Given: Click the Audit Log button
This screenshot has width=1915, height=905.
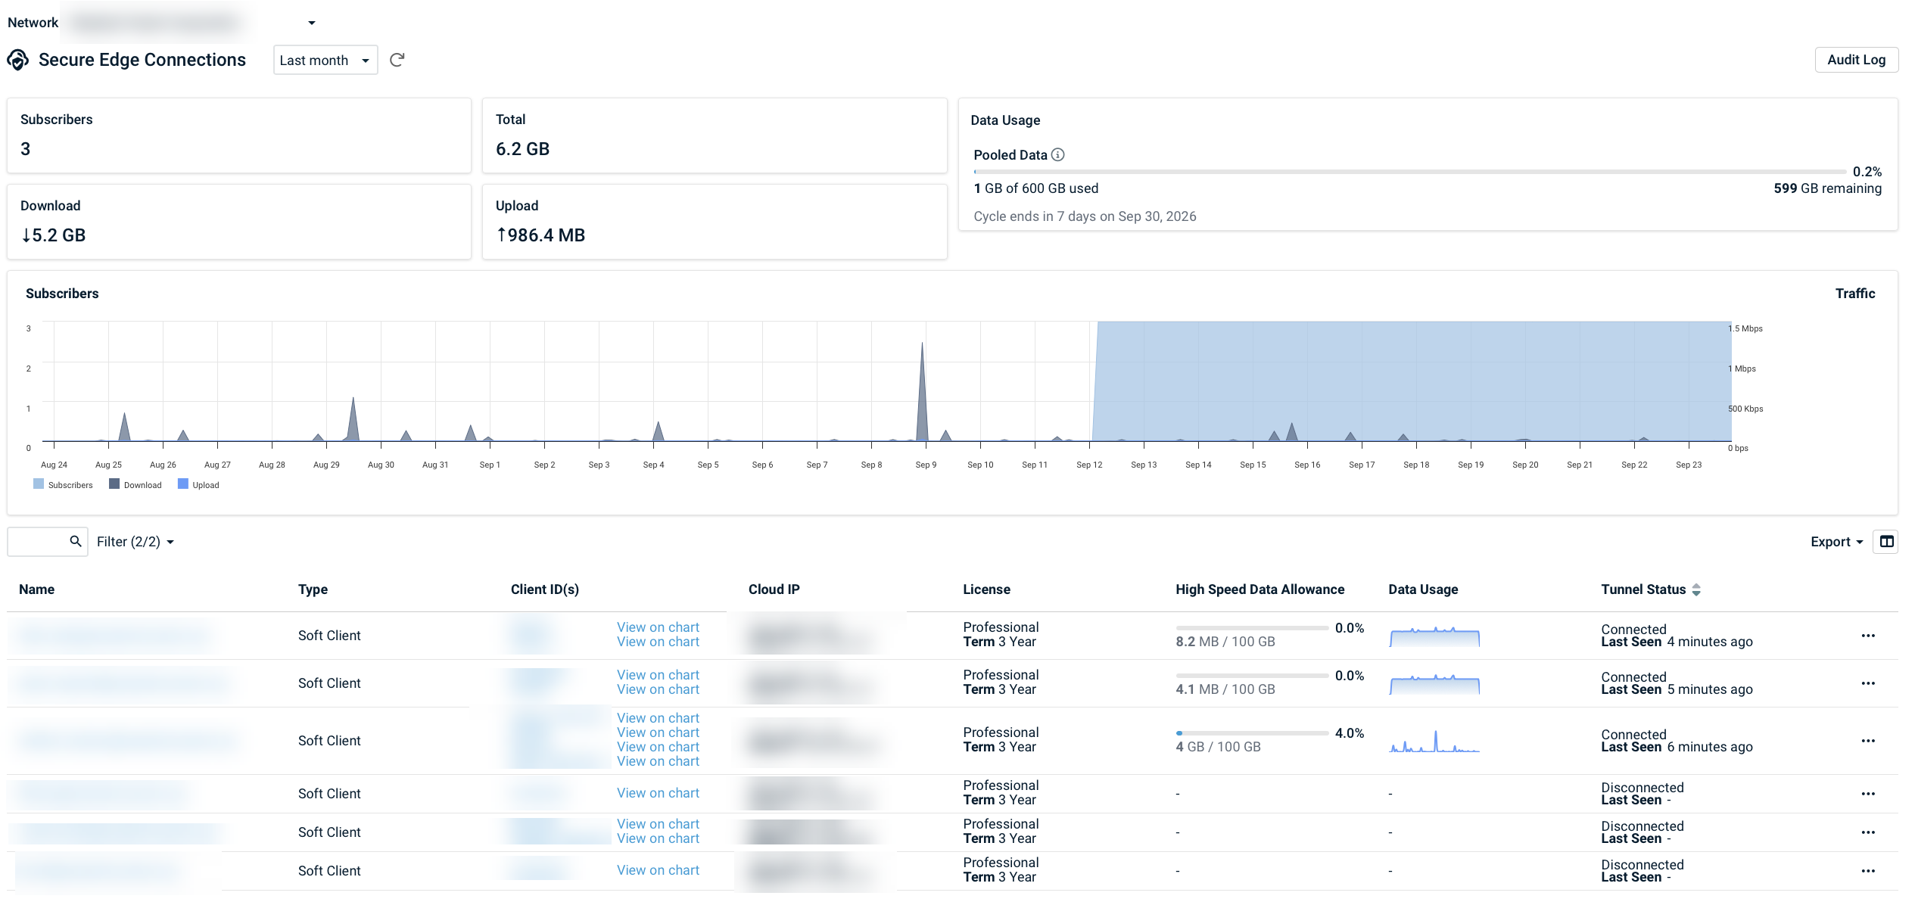Looking at the screenshot, I should pos(1856,60).
